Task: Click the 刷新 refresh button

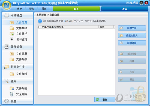Action: tap(105, 100)
